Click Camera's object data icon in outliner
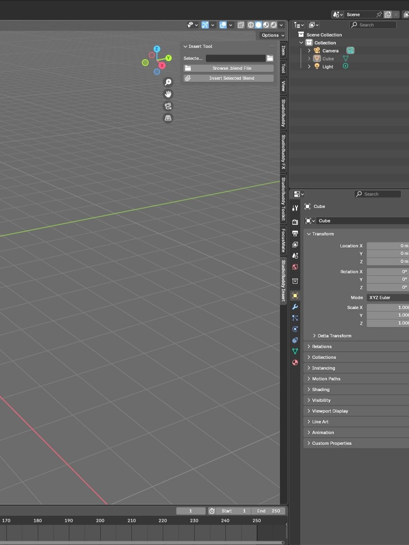The height and width of the screenshot is (545, 409). click(x=350, y=51)
